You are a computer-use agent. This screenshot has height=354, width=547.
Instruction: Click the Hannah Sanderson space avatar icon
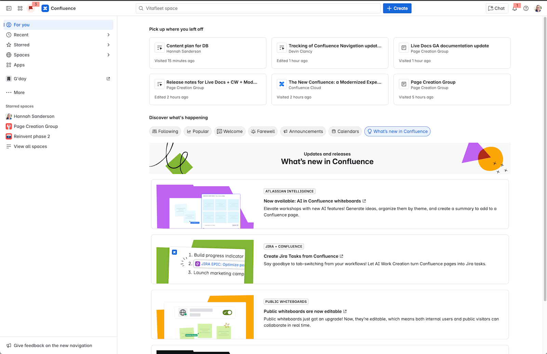(9, 116)
